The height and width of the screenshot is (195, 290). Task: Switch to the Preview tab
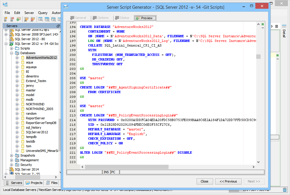tap(145, 18)
